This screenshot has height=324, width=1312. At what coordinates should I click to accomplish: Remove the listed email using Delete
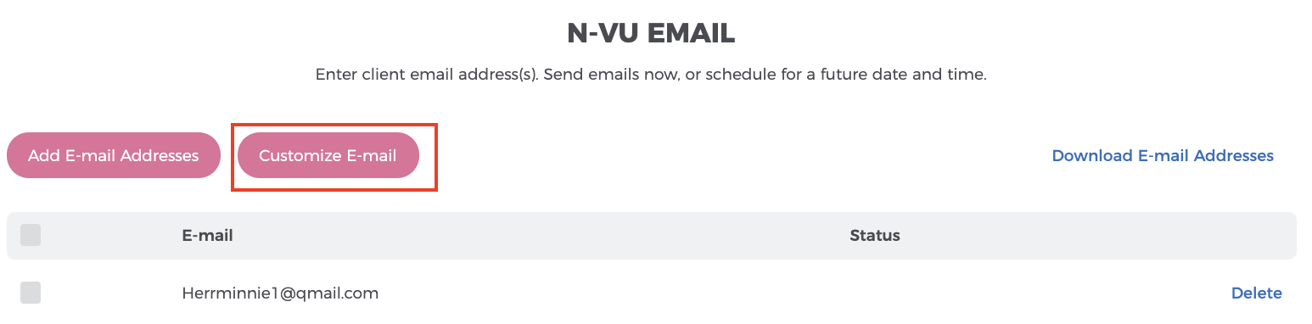[1256, 293]
